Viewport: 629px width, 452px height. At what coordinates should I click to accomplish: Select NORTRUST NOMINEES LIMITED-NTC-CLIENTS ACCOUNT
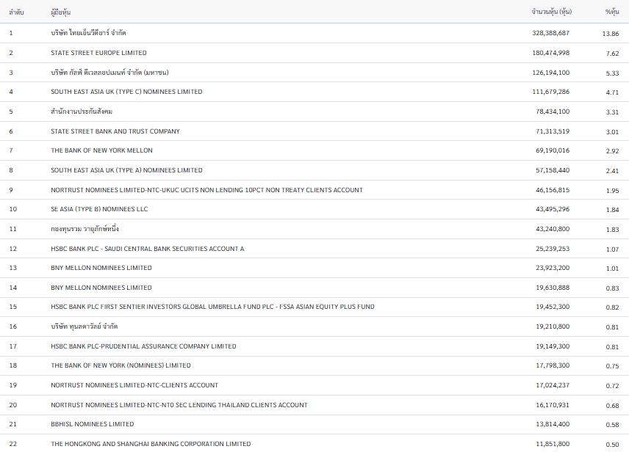pos(134,385)
